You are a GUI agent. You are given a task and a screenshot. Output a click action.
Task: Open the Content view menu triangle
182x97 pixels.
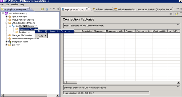[181, 13]
